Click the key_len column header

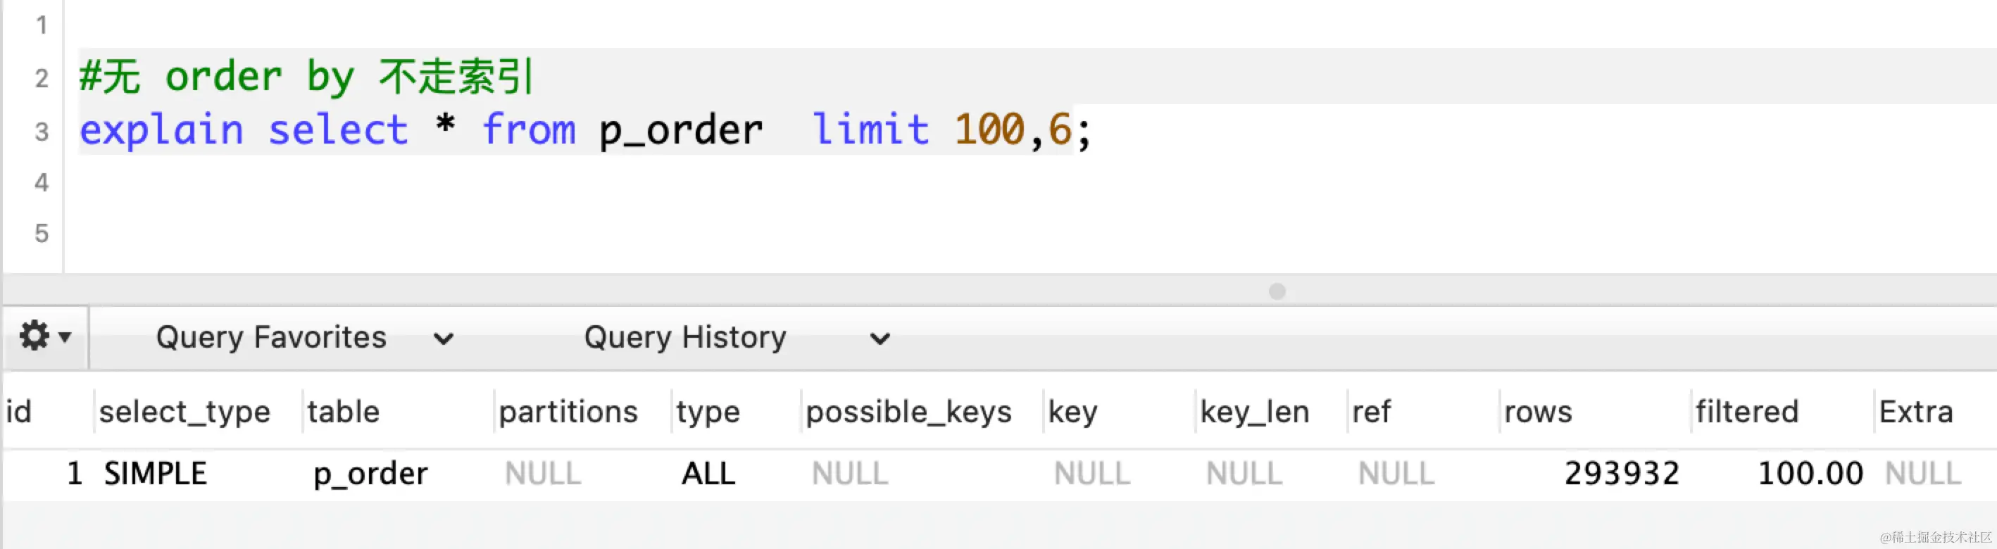pyautogui.click(x=1254, y=412)
